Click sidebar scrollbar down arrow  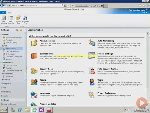pos(25,79)
